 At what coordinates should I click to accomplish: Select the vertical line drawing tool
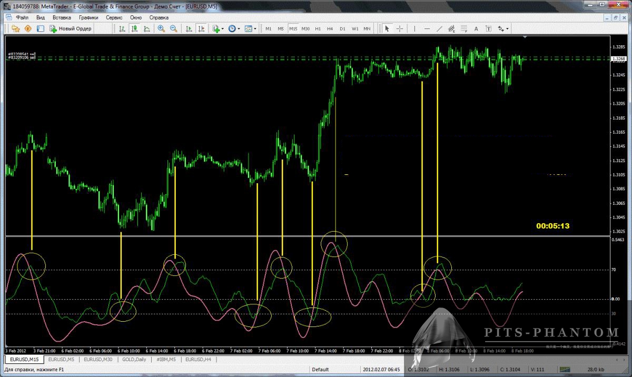[x=414, y=28]
